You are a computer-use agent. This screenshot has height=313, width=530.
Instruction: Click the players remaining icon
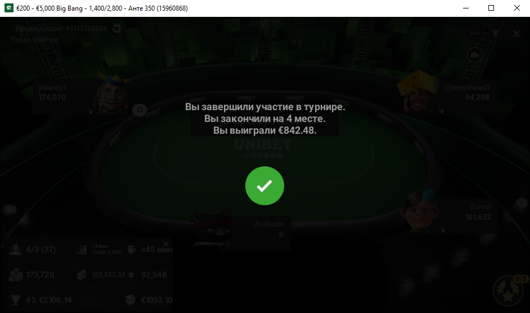[15, 250]
